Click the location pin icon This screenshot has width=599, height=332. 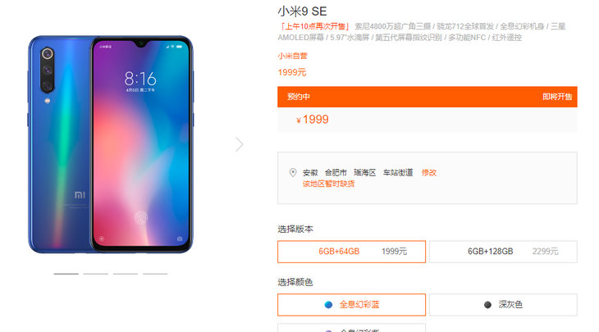(x=293, y=173)
